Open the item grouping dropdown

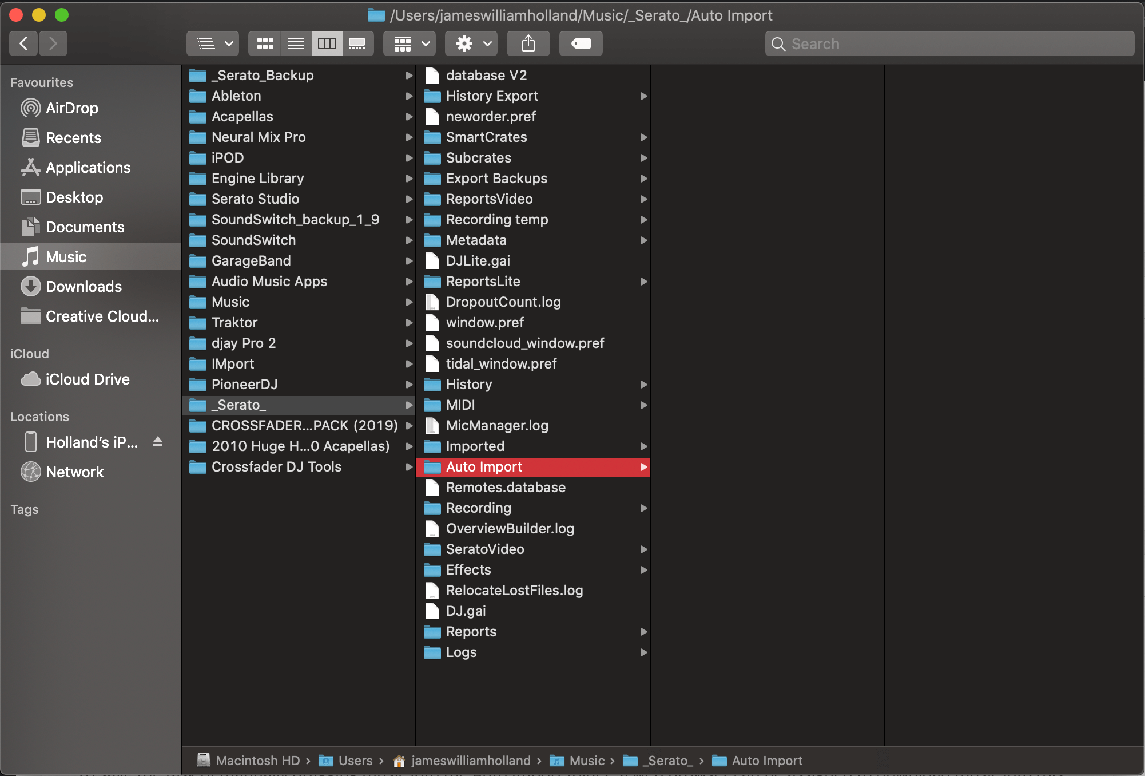point(408,43)
